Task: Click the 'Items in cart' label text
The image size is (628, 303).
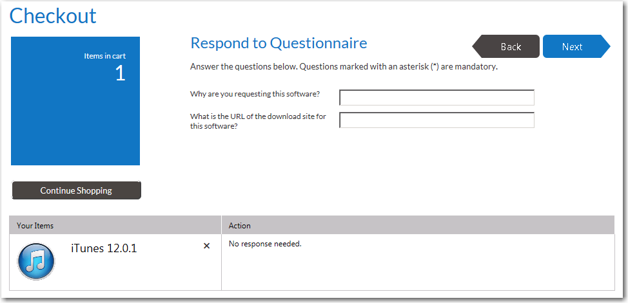Action: coord(104,56)
